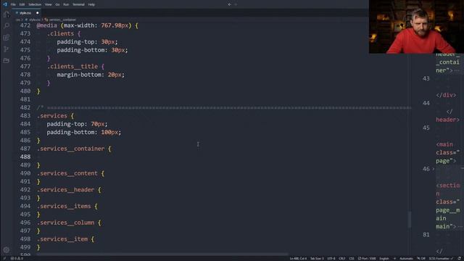Click the CRLF line ending entry
The image size is (464, 261).
click(342, 259)
